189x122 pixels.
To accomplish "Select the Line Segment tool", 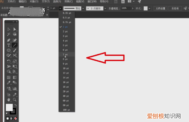I will tap(15, 45).
